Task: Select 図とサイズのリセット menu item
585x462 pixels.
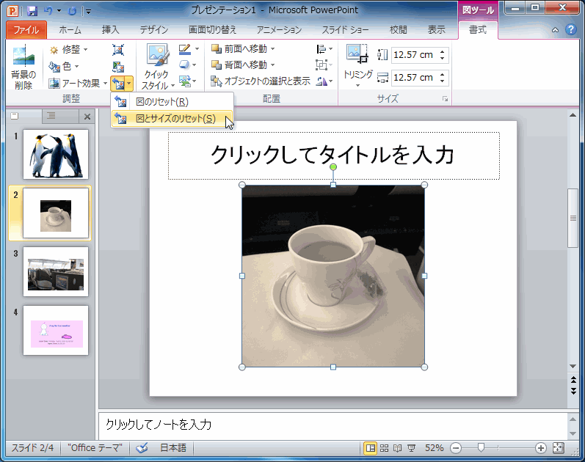Action: [175, 119]
